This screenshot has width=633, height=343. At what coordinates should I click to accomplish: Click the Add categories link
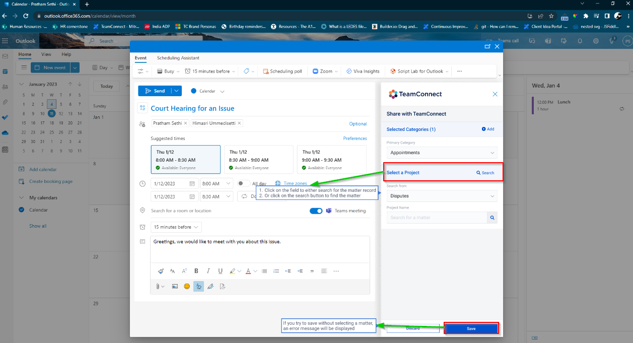pos(488,129)
